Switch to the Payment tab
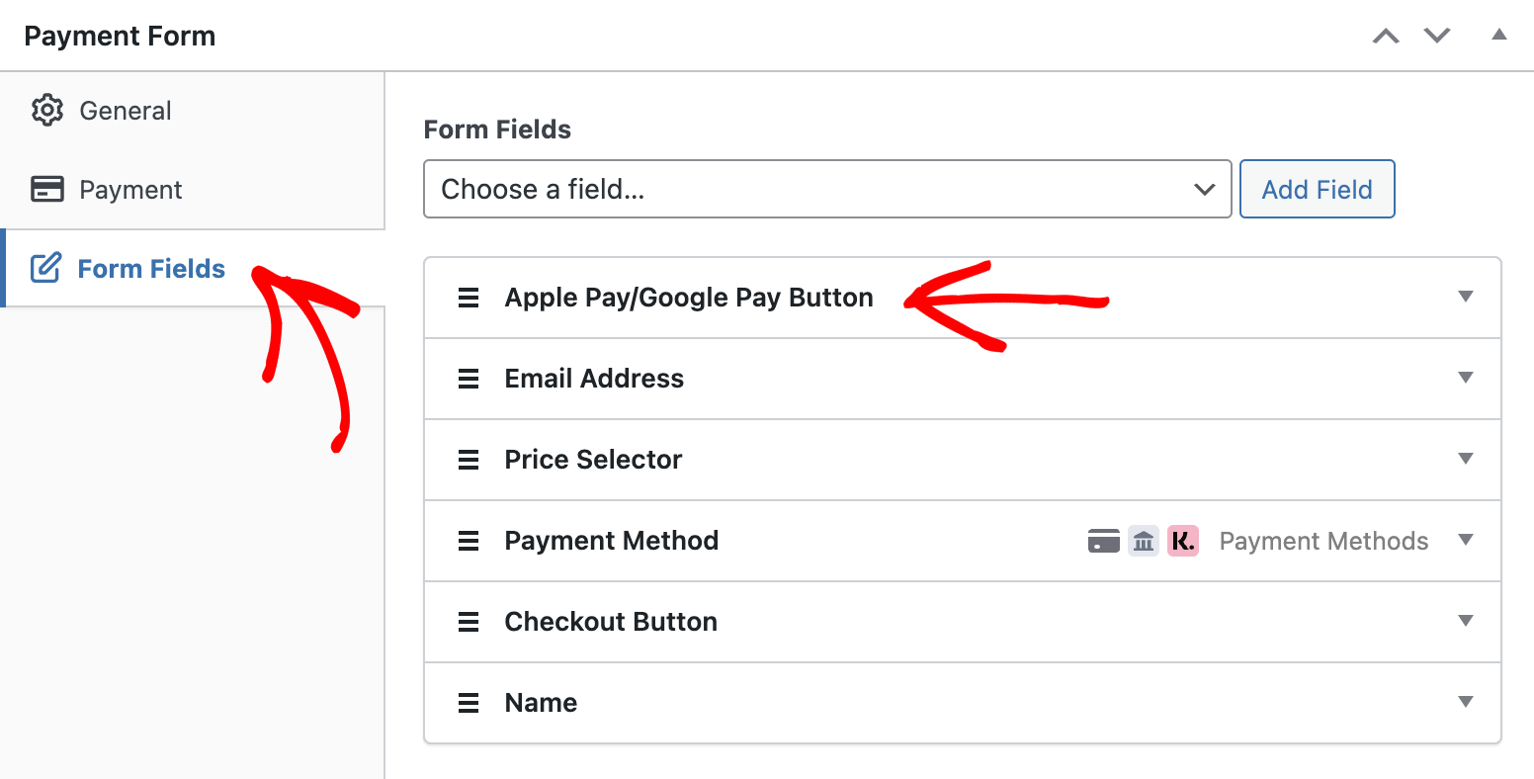The image size is (1534, 779). (x=192, y=190)
